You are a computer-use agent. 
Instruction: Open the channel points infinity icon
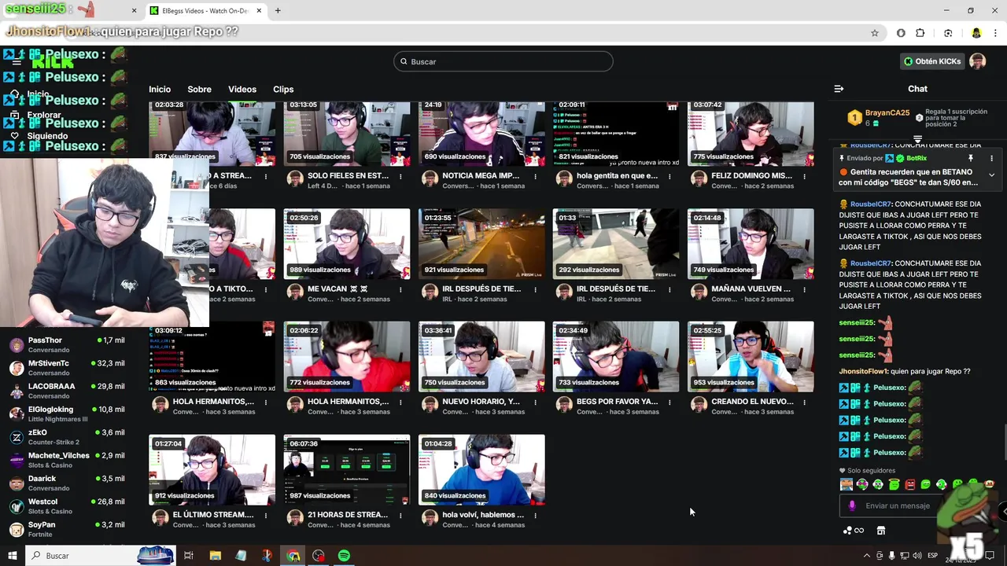point(853,531)
